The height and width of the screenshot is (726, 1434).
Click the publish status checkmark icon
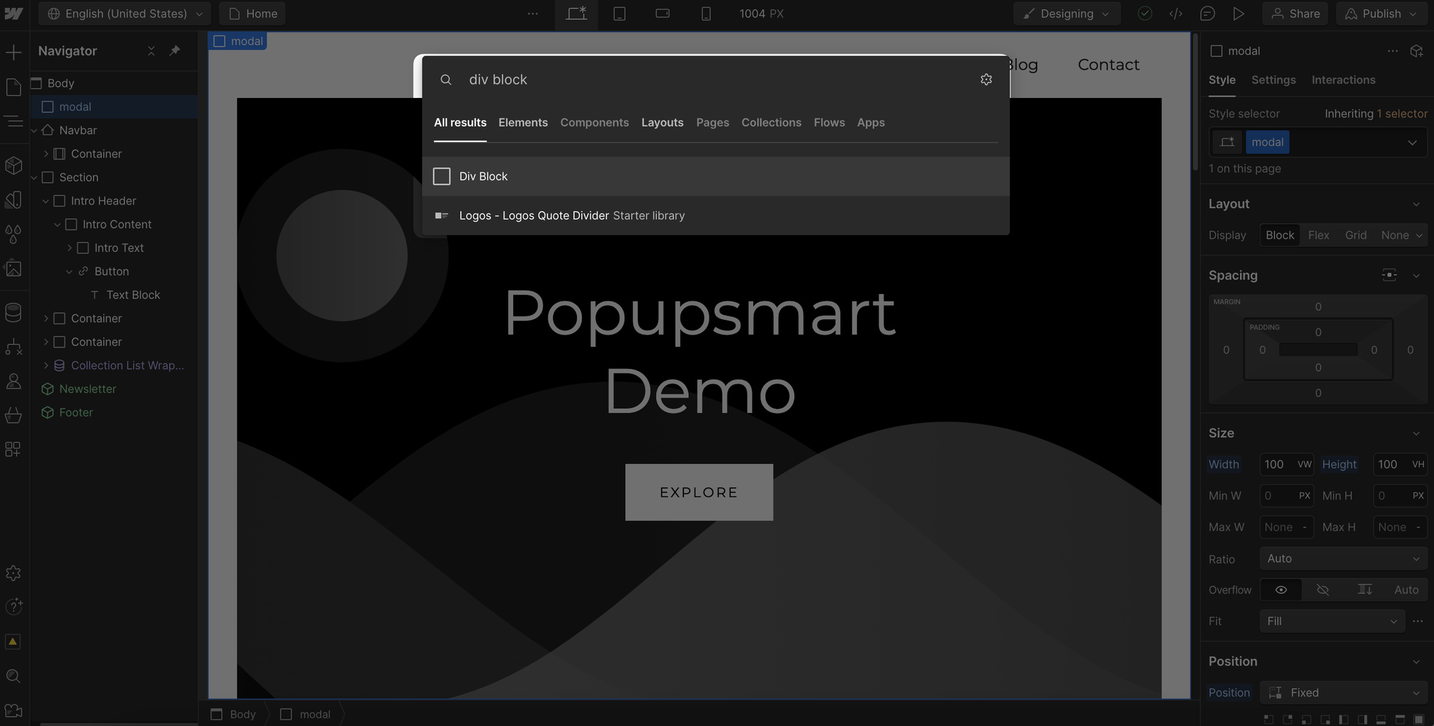click(x=1145, y=14)
